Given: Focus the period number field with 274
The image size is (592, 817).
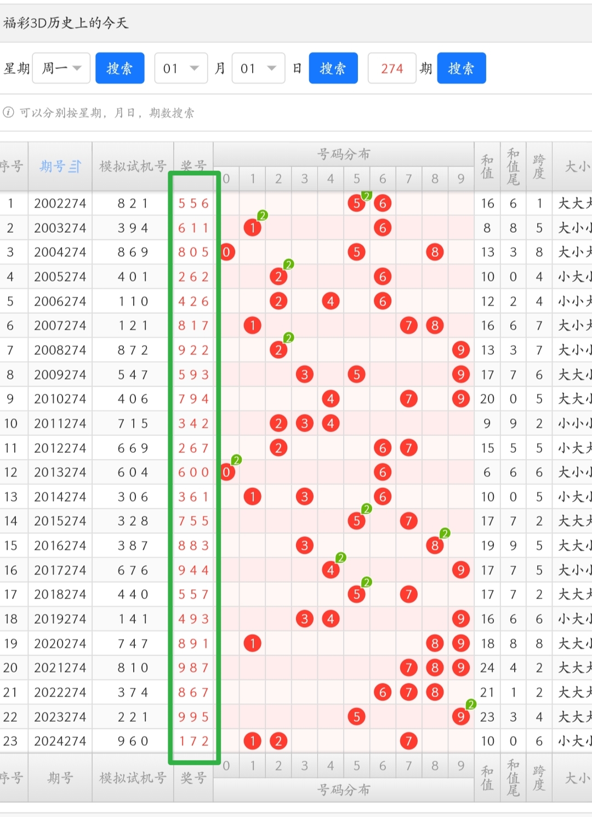Looking at the screenshot, I should coord(392,68).
